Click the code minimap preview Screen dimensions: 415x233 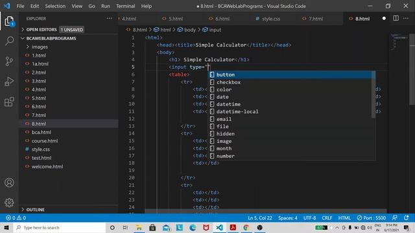[399, 42]
